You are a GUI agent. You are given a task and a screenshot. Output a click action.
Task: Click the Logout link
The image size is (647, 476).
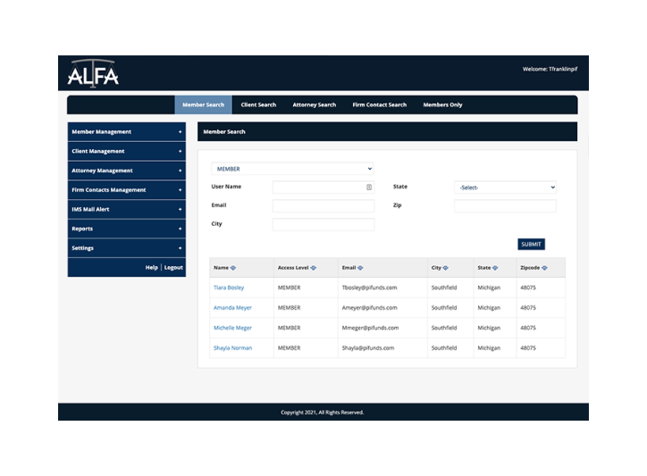(x=173, y=268)
